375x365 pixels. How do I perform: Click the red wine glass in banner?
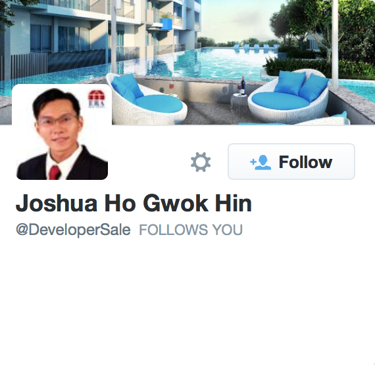172,87
